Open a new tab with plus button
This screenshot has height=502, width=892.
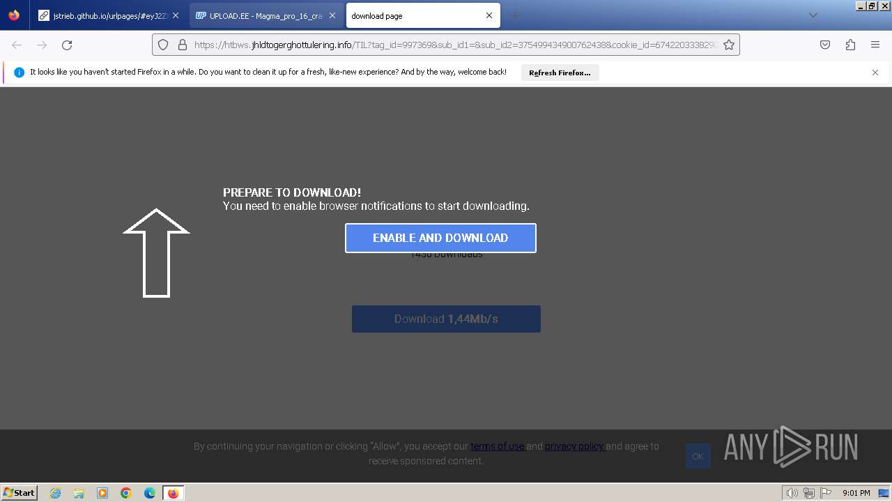click(x=515, y=15)
